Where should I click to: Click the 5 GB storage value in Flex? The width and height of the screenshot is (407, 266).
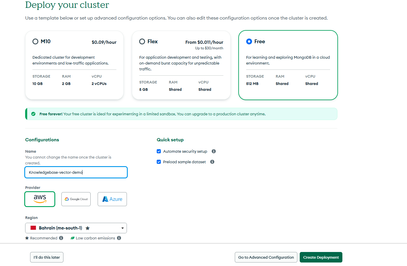(144, 89)
